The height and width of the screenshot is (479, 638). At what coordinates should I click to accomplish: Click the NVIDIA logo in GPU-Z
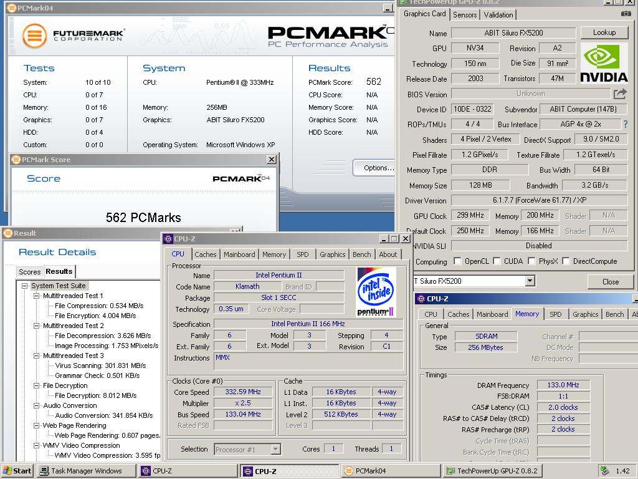pos(604,63)
